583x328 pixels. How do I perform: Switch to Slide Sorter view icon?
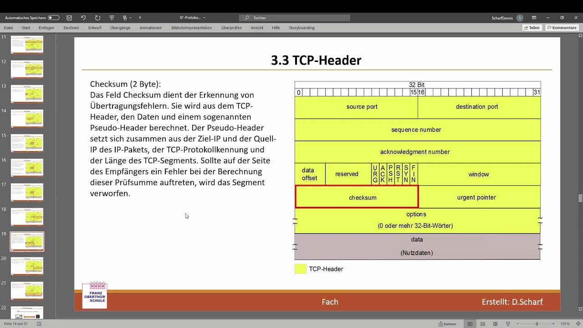483,324
